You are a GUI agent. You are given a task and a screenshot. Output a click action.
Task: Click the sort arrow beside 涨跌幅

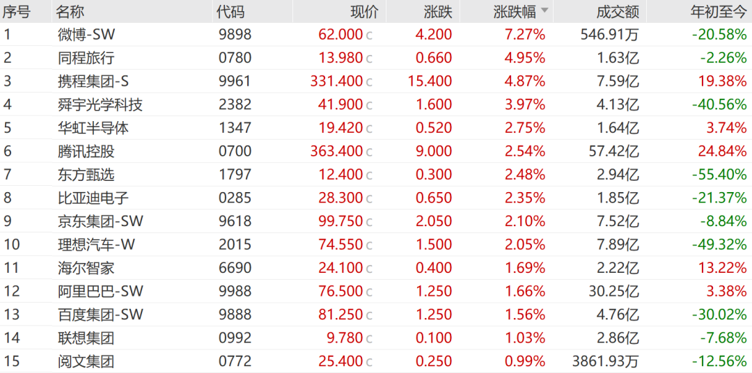pos(545,11)
